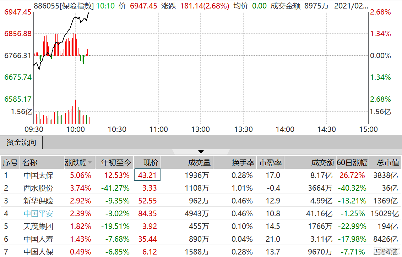
Task: Click the 4.99亿 turnover amount cell
Action: pos(321,201)
